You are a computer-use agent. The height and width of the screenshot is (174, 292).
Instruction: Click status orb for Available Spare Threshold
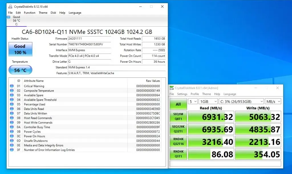[x=12, y=100]
